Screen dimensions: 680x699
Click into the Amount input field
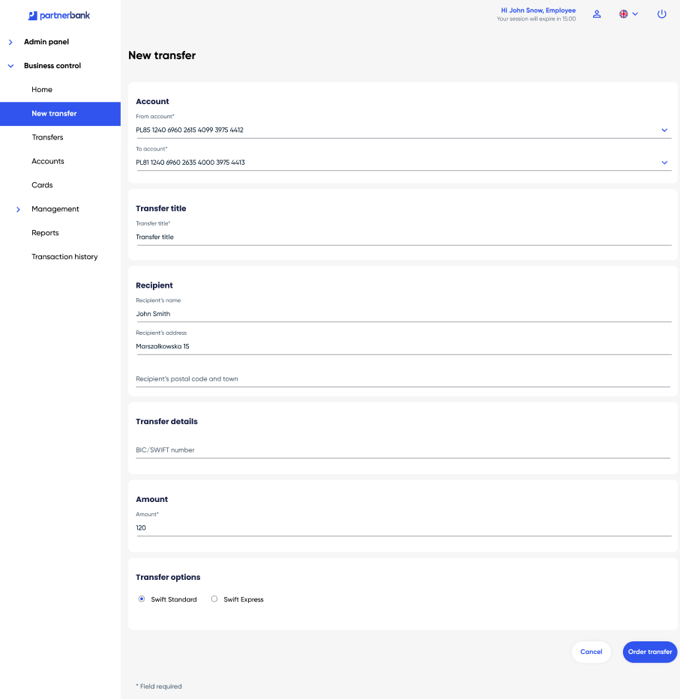(403, 528)
